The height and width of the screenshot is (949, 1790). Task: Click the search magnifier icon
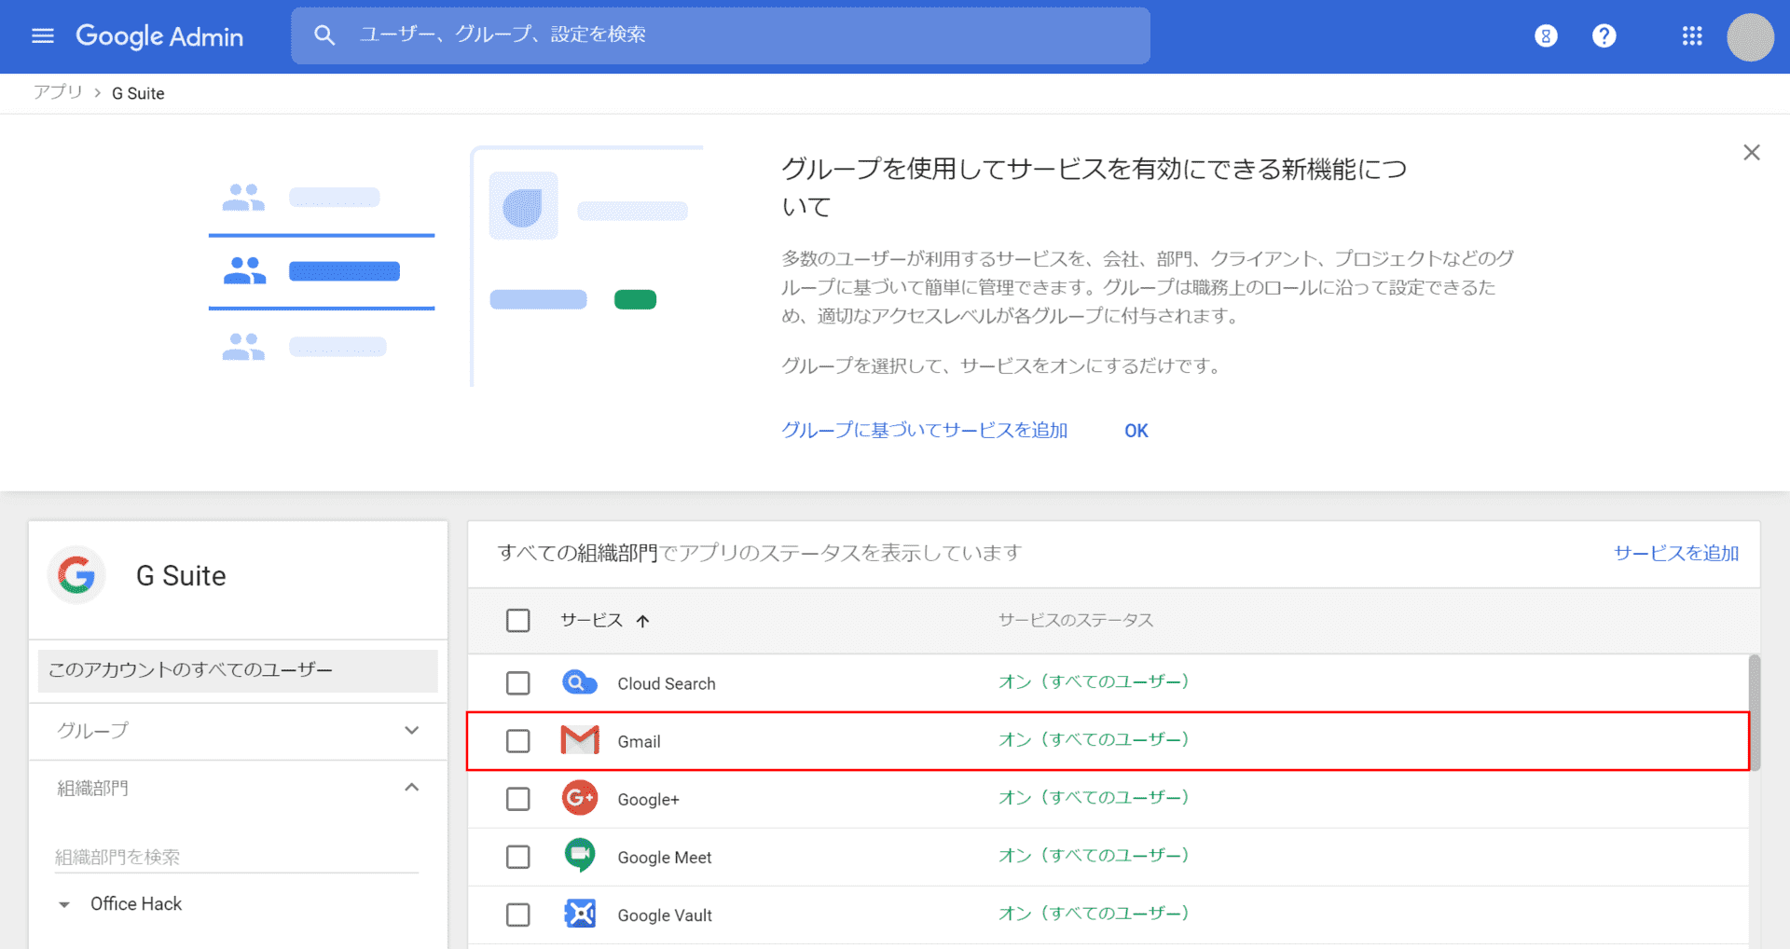pos(324,35)
